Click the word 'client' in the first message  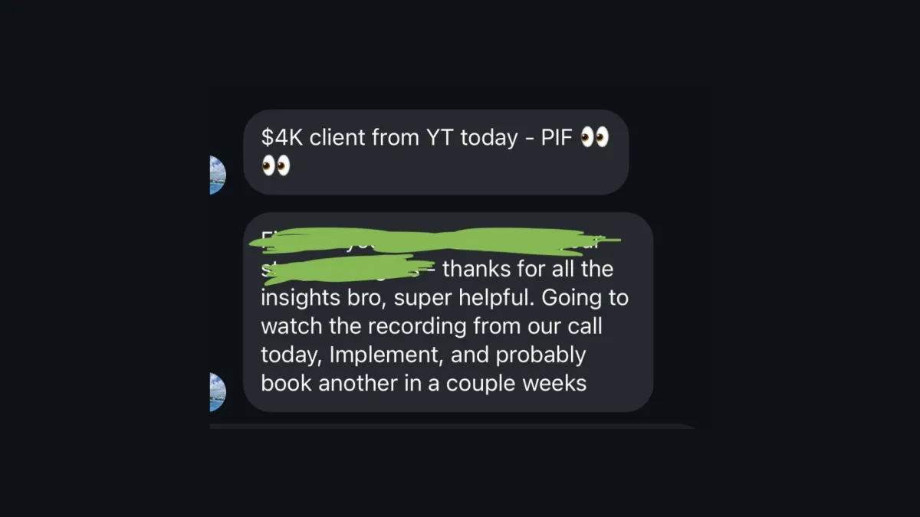click(338, 138)
